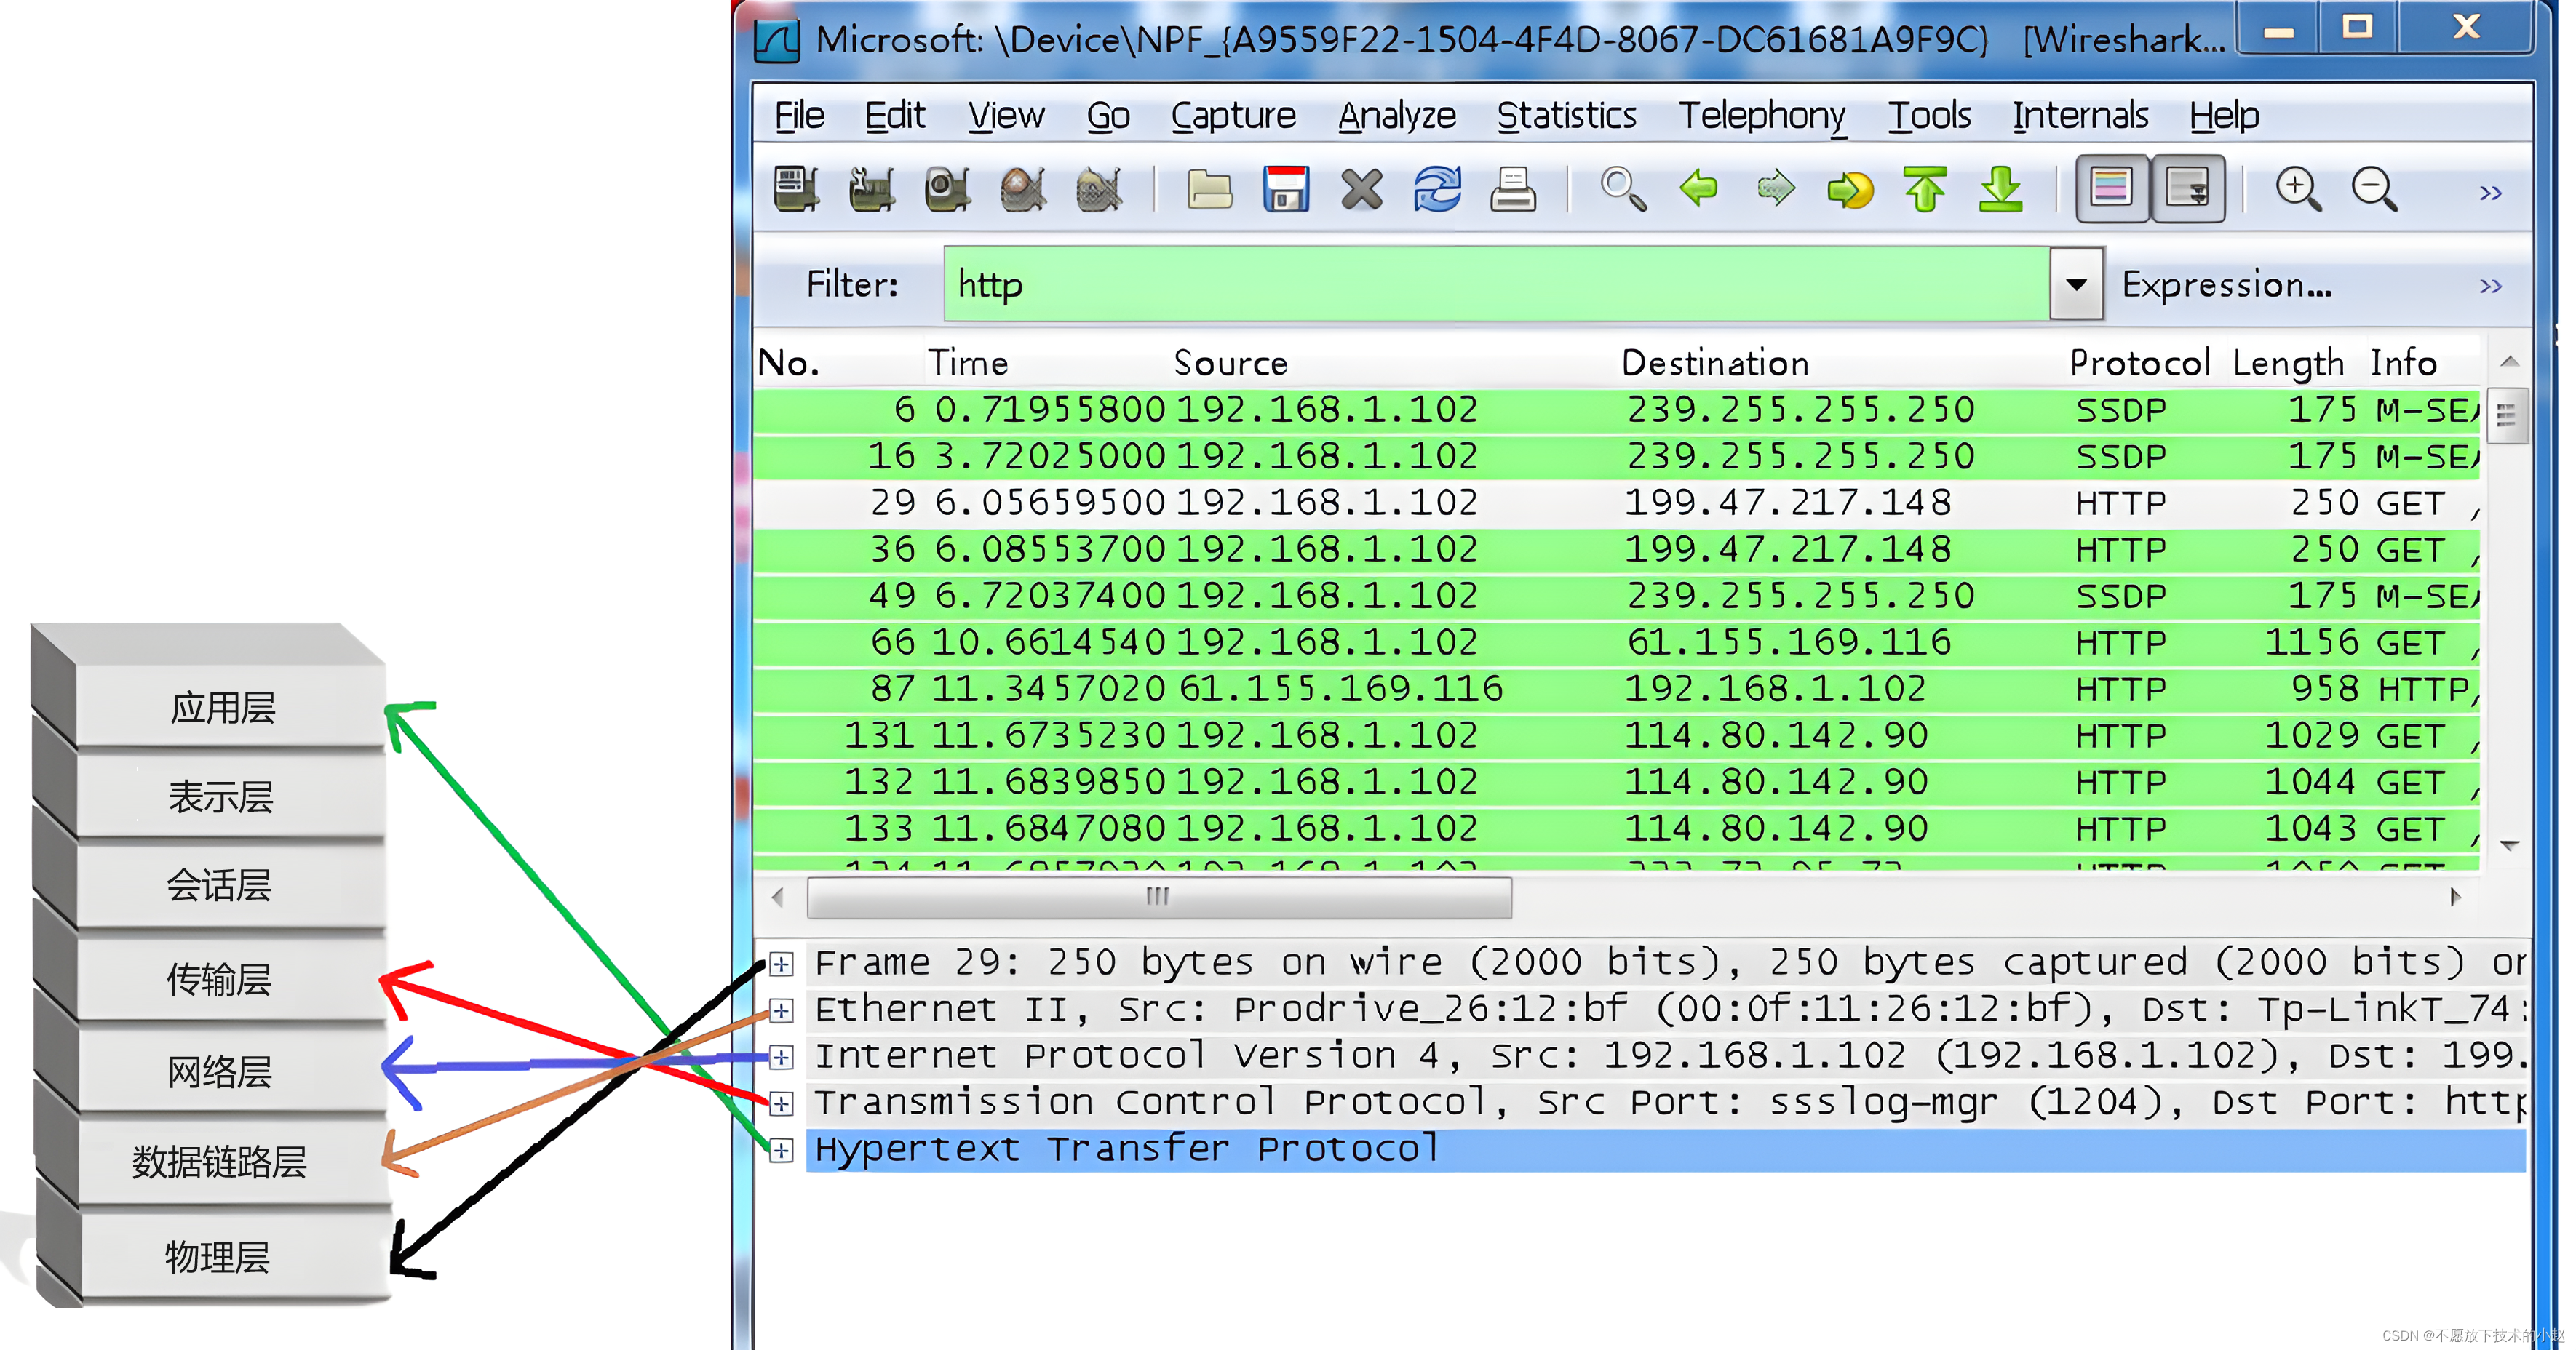Open the Tools menu
The image size is (2576, 1350).
1929,115
